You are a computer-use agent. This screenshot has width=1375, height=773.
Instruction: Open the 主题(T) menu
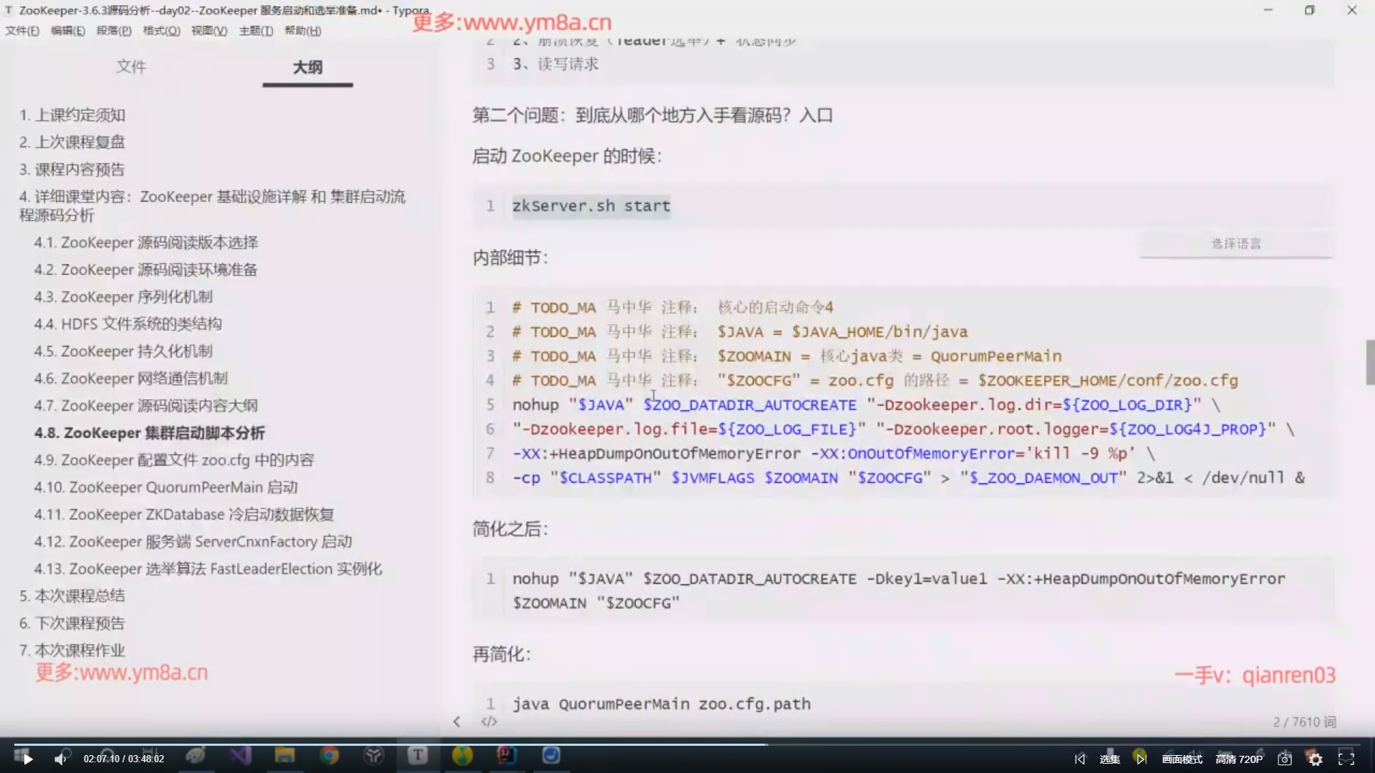256,31
